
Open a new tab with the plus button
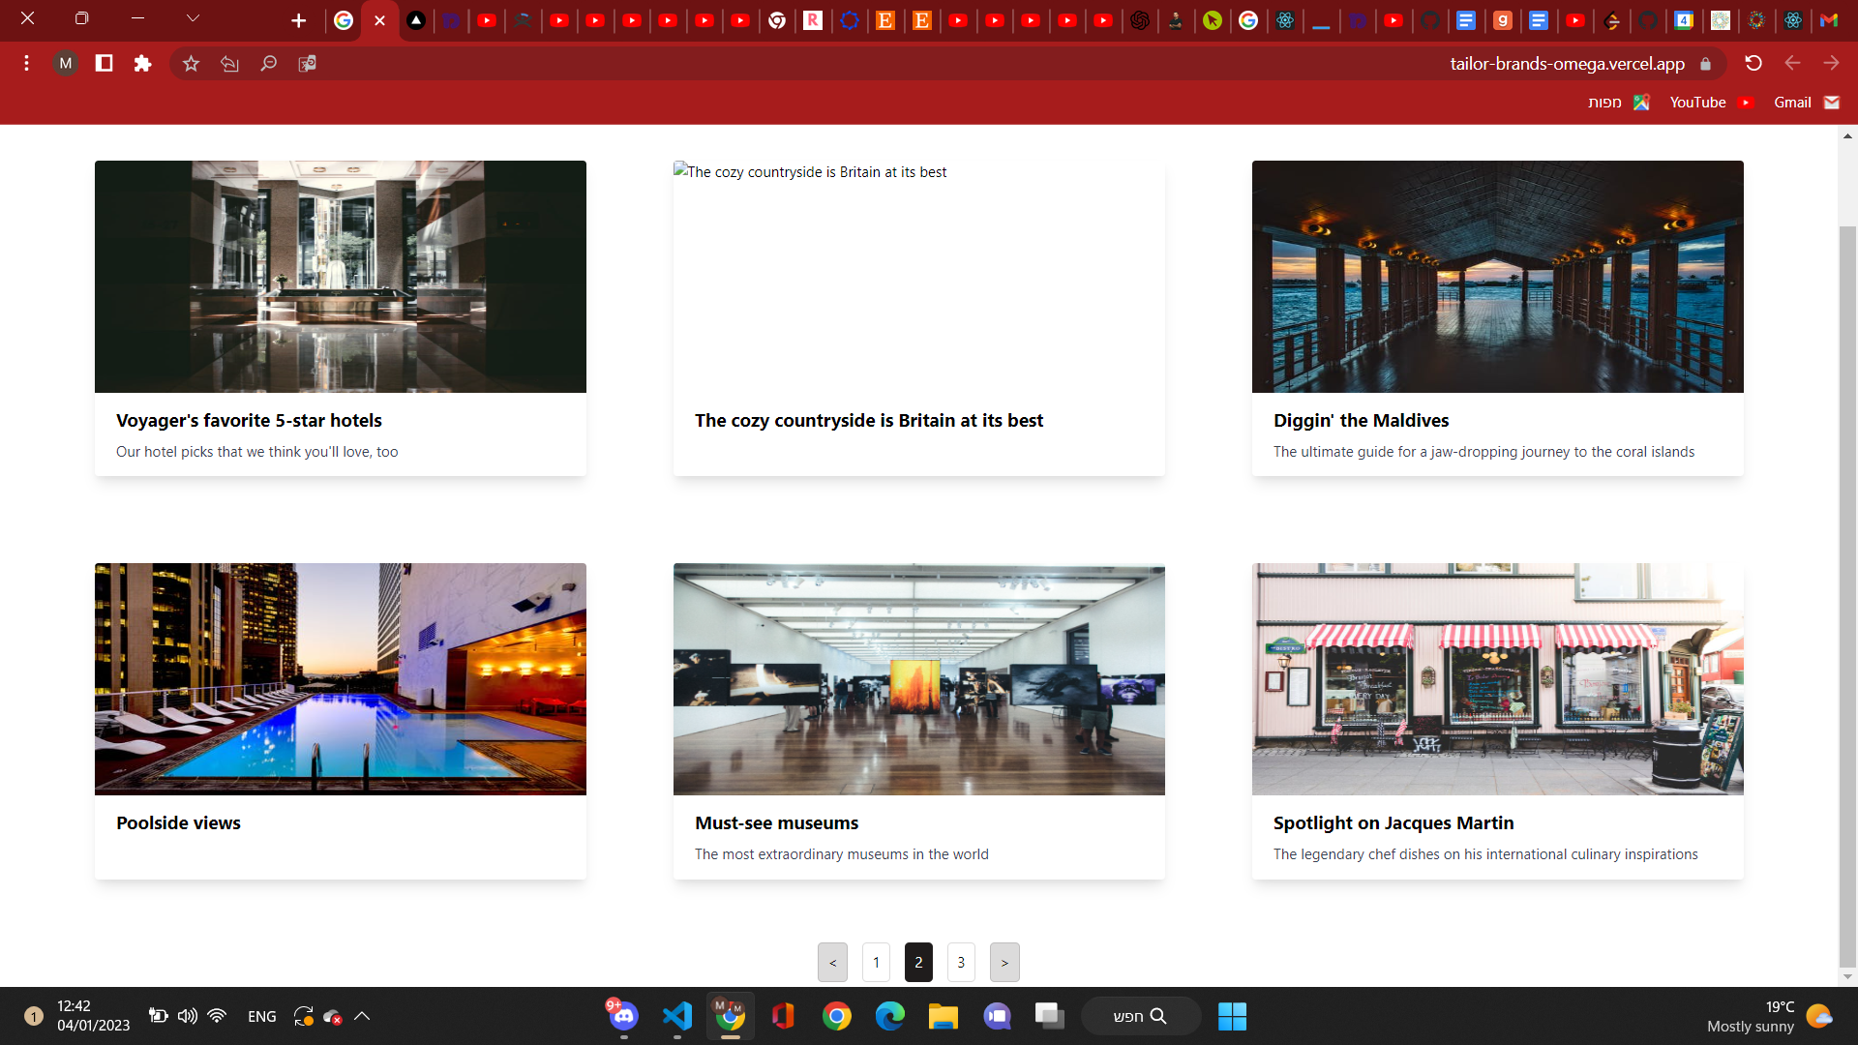point(298,20)
